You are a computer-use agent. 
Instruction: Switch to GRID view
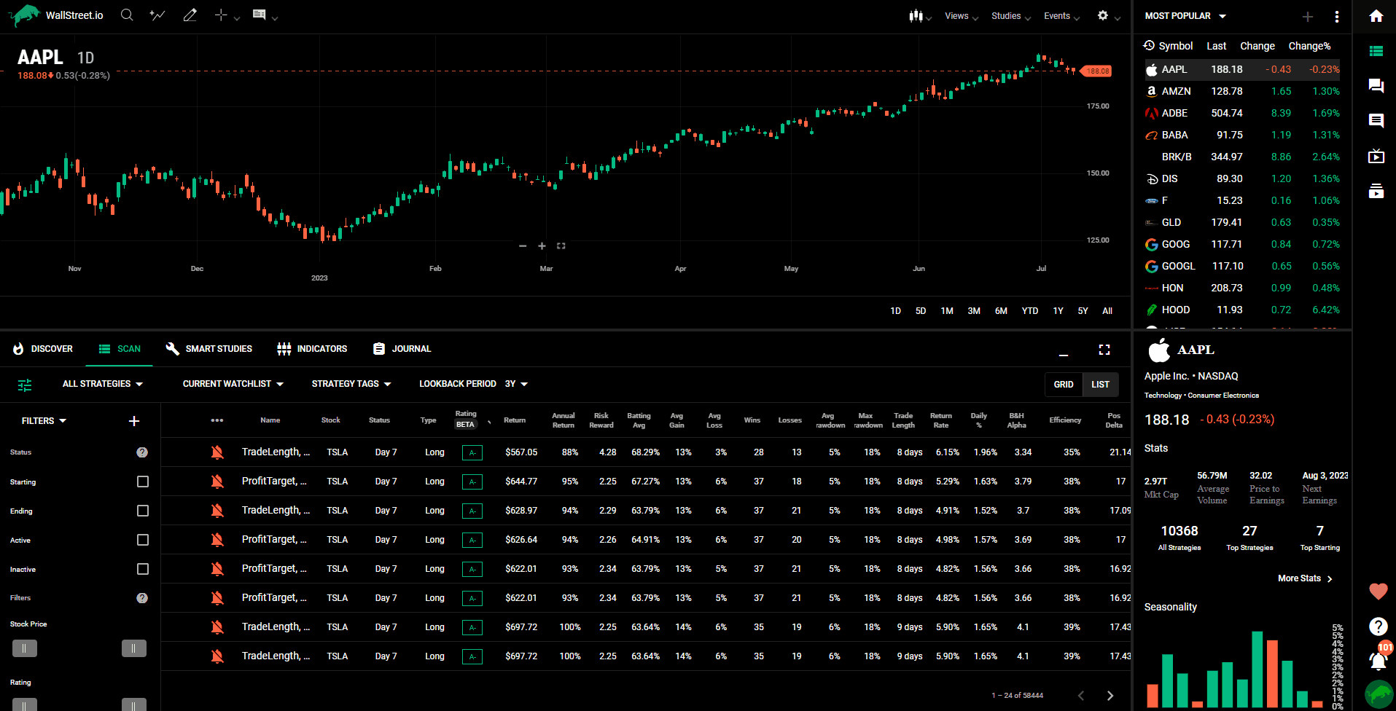point(1064,385)
